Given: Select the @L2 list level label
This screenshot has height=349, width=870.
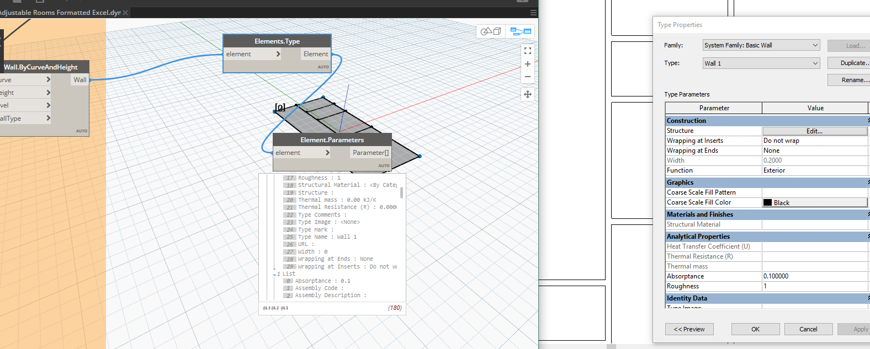Looking at the screenshot, I should [x=275, y=308].
